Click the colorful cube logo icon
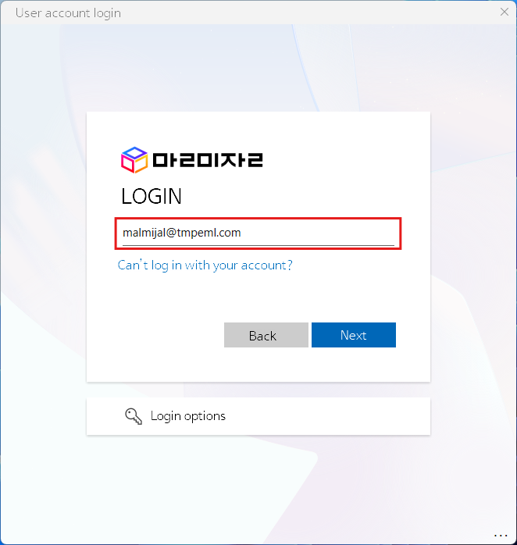Image resolution: width=517 pixels, height=545 pixels. pos(134,160)
